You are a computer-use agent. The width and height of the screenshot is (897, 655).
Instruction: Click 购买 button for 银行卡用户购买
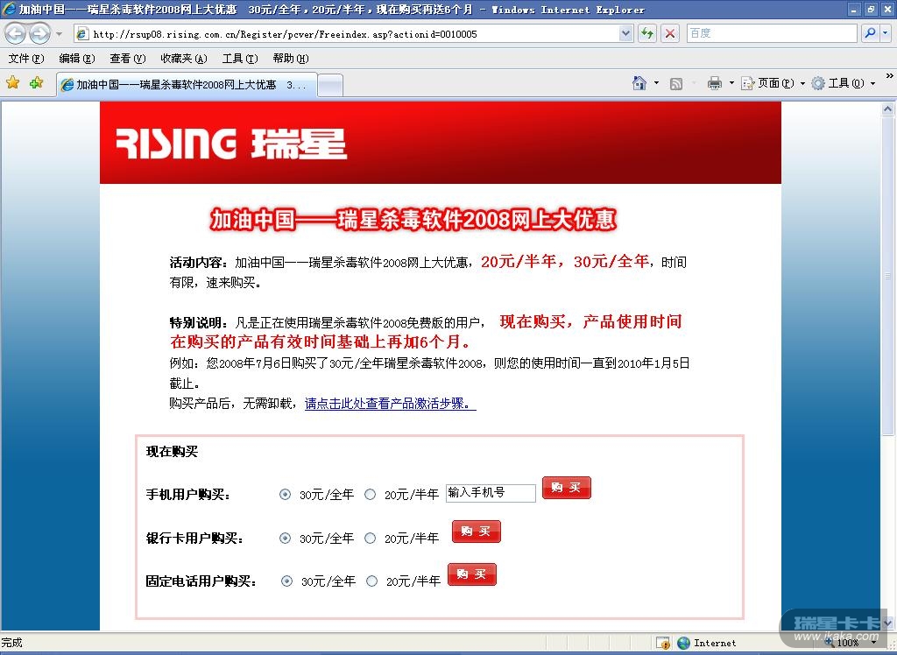tap(476, 532)
